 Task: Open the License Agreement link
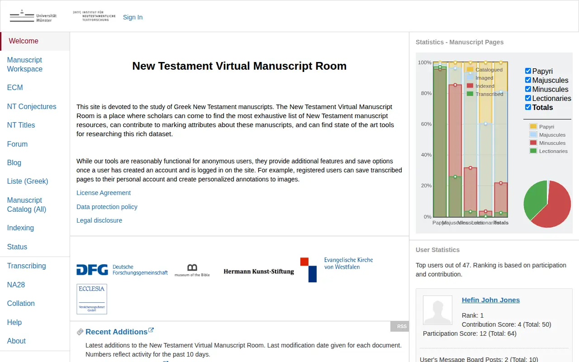(x=104, y=193)
